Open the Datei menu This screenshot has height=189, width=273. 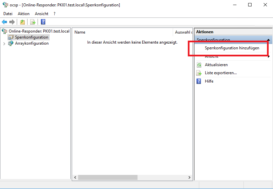tap(8, 14)
